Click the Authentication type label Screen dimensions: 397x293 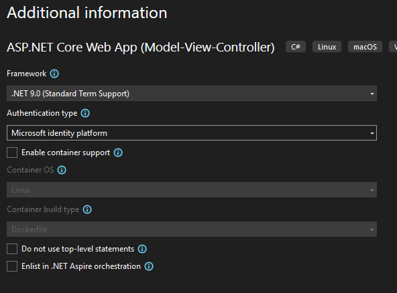(x=42, y=113)
